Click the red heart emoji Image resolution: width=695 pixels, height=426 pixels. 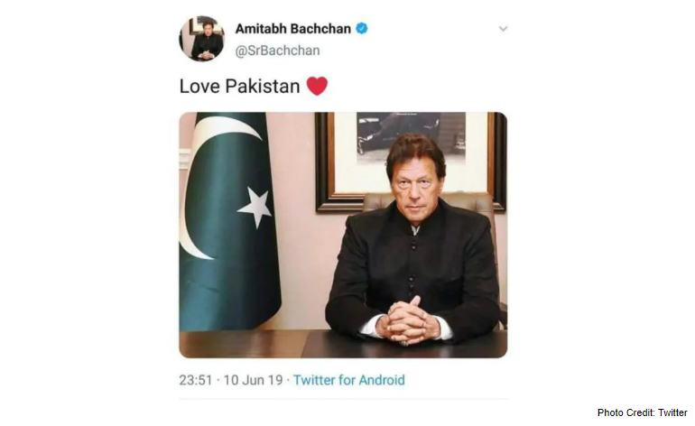tap(317, 86)
